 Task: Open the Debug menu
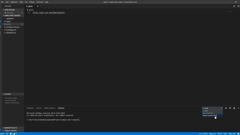pyautogui.click(x=31, y=2)
